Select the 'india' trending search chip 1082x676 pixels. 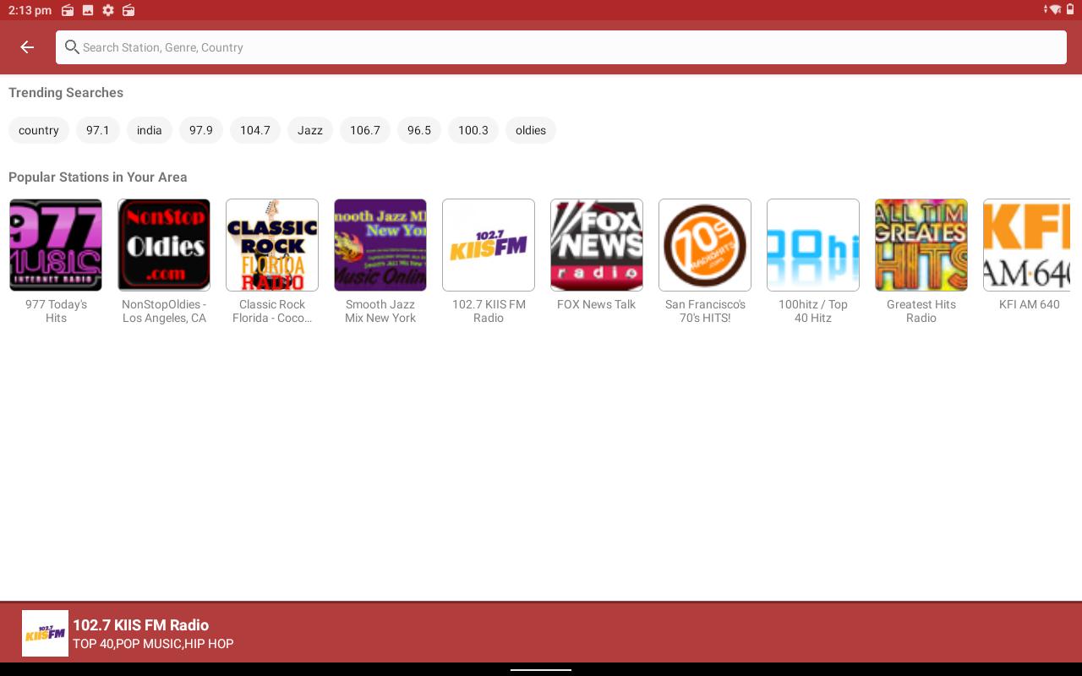(x=150, y=130)
